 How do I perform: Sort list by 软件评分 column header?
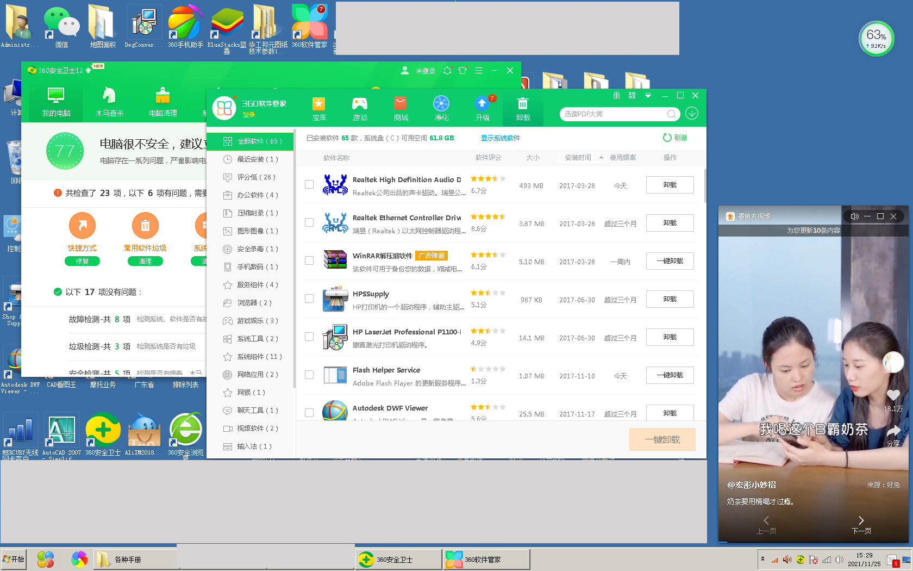488,158
